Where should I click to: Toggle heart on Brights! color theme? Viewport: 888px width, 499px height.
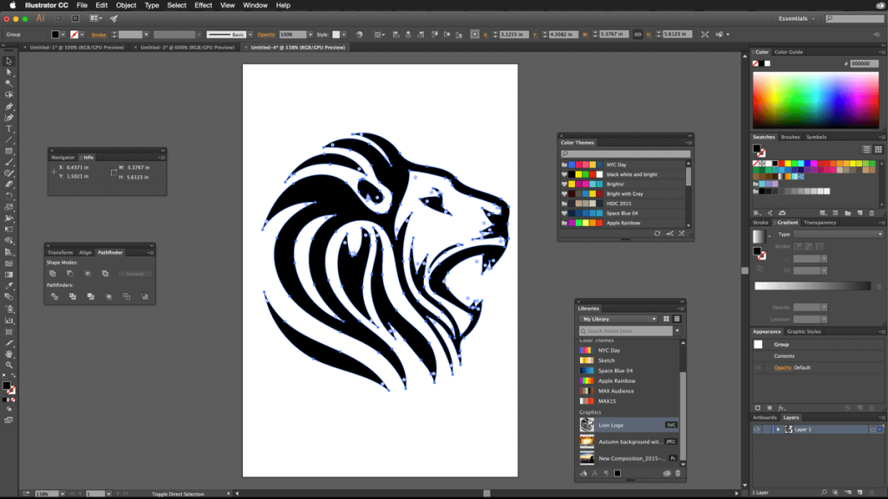tap(564, 185)
